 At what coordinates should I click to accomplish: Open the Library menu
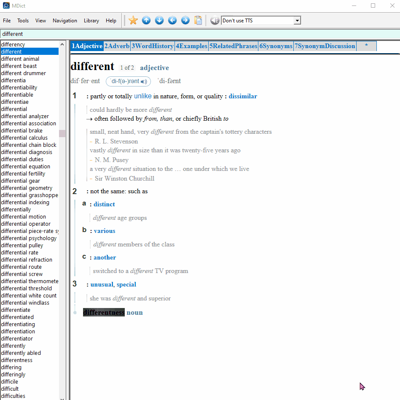pos(91,20)
